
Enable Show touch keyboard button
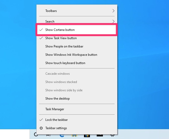(77, 63)
